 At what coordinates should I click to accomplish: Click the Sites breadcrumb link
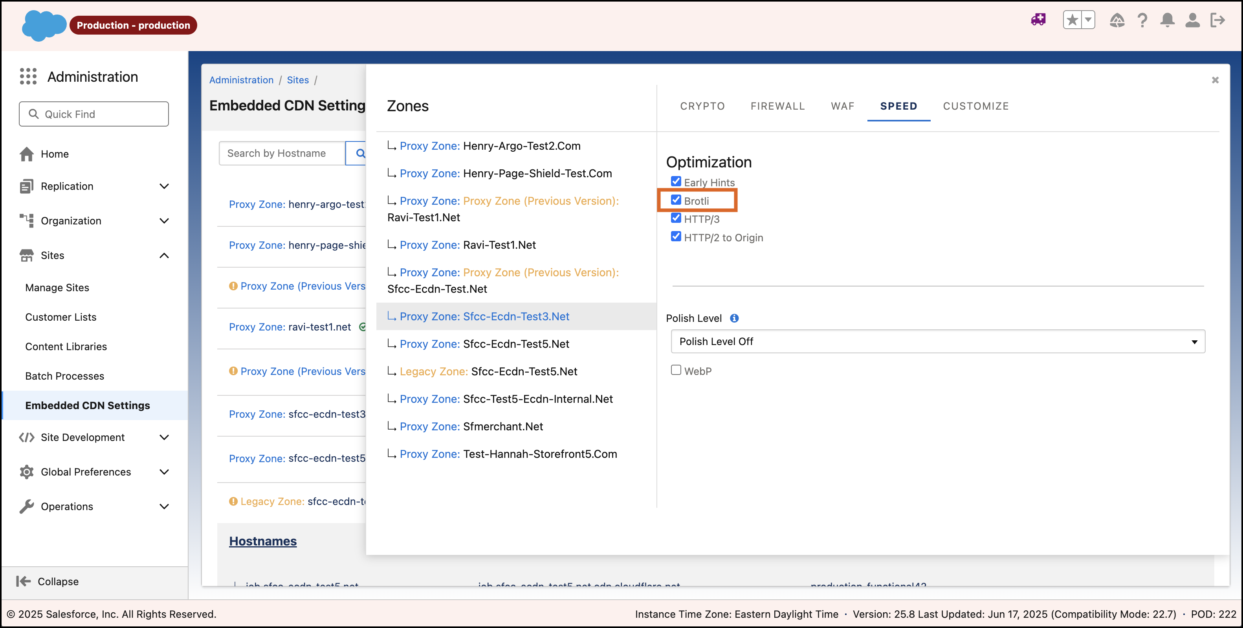298,80
